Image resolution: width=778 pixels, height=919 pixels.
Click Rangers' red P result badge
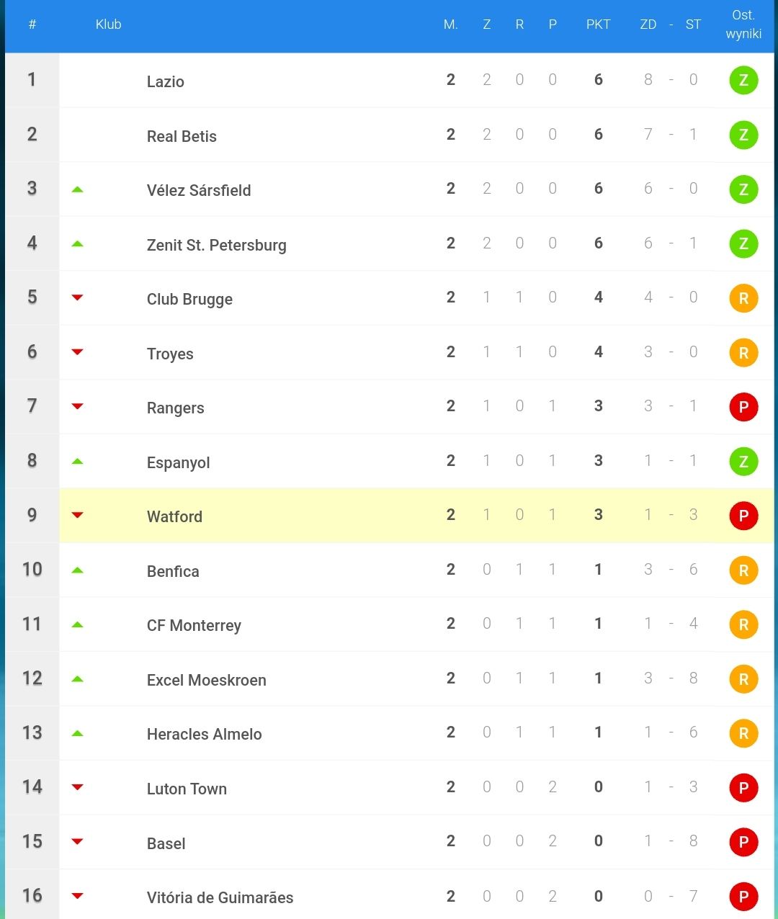(743, 407)
